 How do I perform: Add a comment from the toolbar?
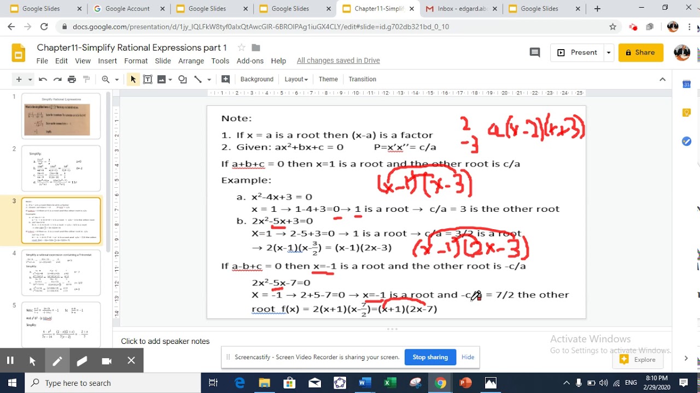(x=225, y=79)
